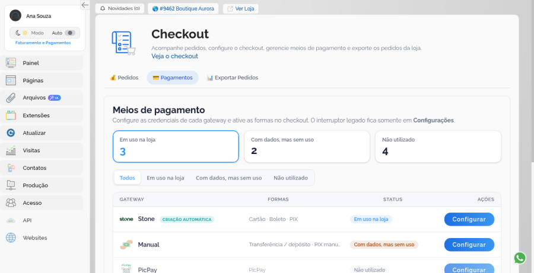Open Acesso in the sidebar

[42, 203]
